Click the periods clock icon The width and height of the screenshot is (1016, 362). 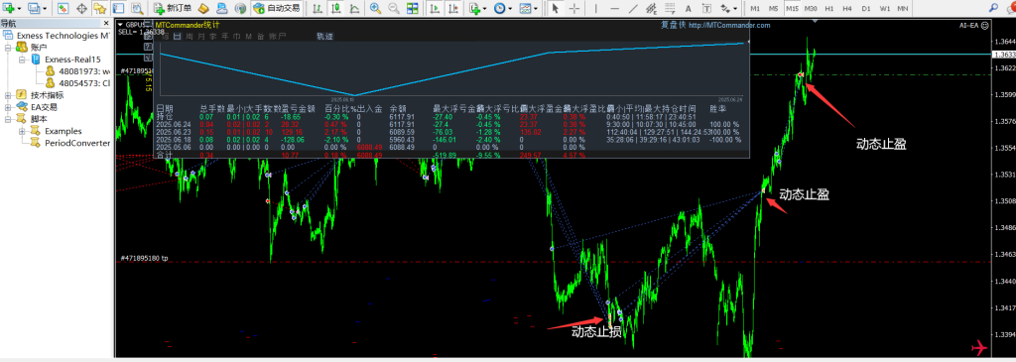500,8
